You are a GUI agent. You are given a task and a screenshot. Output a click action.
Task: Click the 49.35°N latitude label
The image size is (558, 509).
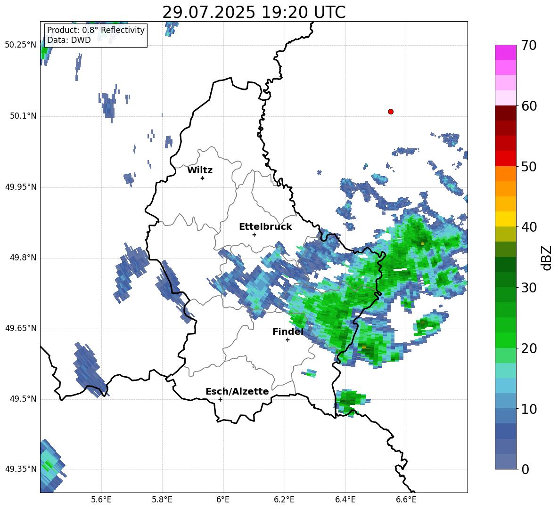coord(21,469)
